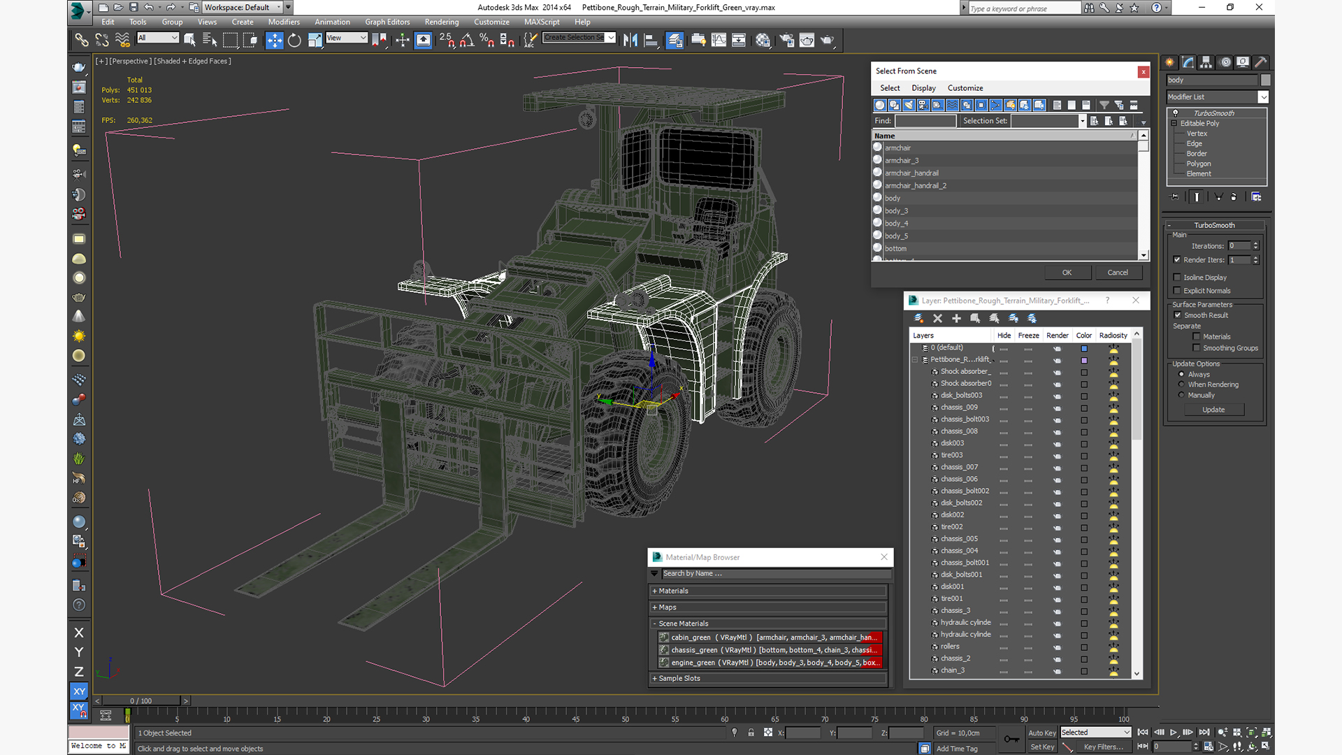Click the Auto Key button
The width and height of the screenshot is (1342, 755).
point(1042,733)
